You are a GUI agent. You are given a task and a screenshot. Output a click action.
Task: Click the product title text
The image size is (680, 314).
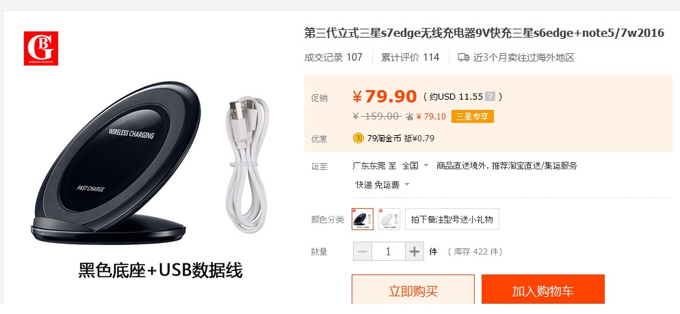(x=484, y=33)
